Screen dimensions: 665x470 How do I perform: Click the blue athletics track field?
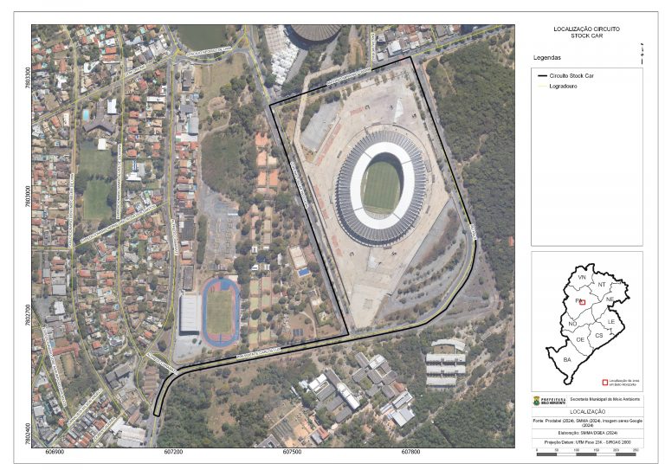click(x=220, y=311)
